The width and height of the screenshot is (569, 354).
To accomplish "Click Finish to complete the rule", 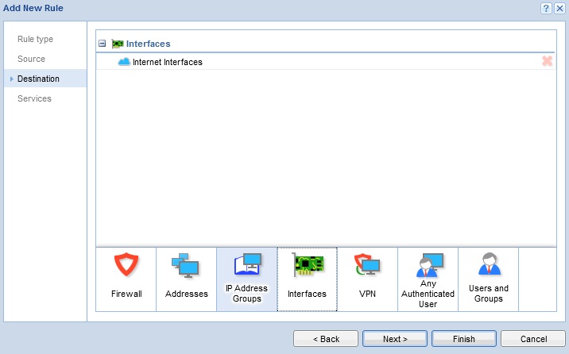I will tap(464, 339).
